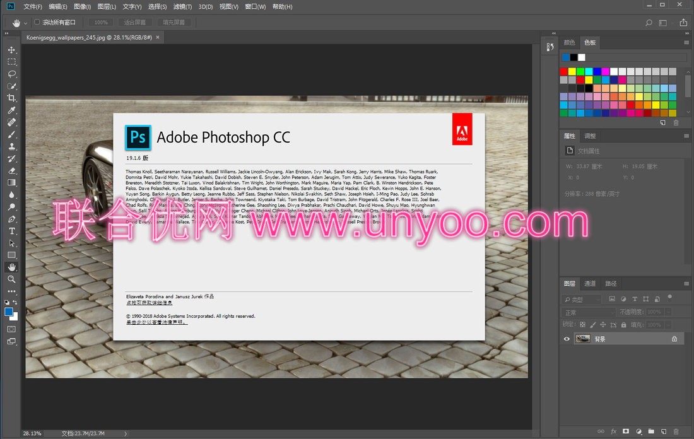
Task: Toggle type layer filter icon
Action: coord(635,299)
